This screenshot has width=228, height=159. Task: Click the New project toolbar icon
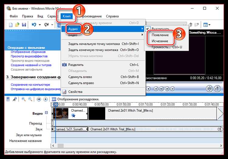11,25
